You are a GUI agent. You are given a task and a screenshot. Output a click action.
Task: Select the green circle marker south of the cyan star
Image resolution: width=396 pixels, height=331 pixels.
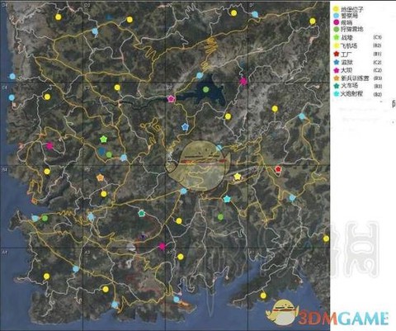220,217
